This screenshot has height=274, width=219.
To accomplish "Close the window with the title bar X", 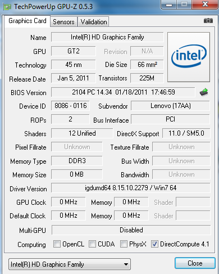I will click(206, 4).
